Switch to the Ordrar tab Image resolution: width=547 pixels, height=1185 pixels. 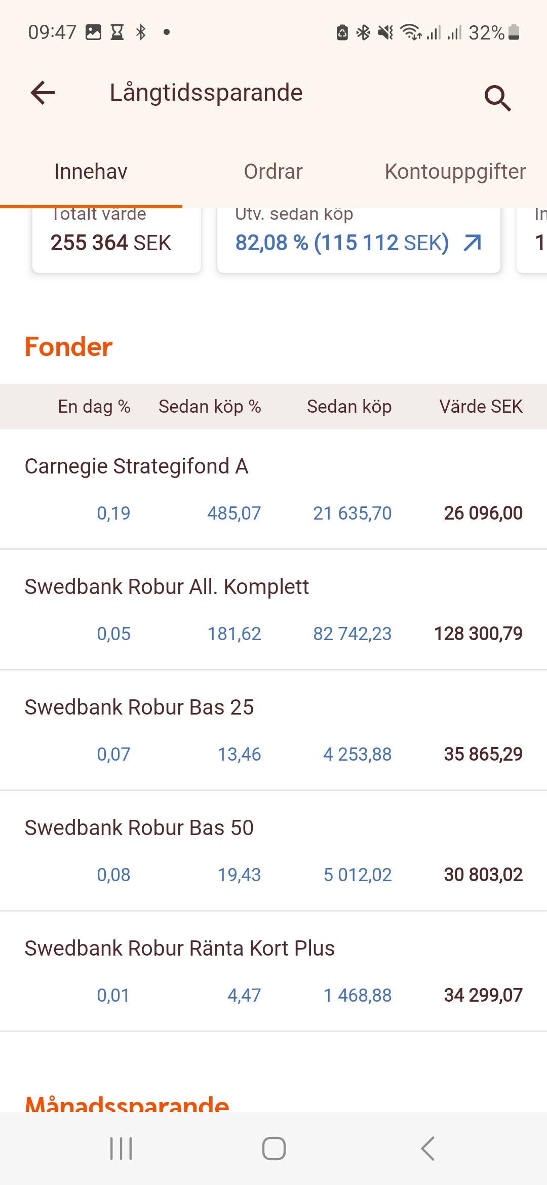point(273,172)
